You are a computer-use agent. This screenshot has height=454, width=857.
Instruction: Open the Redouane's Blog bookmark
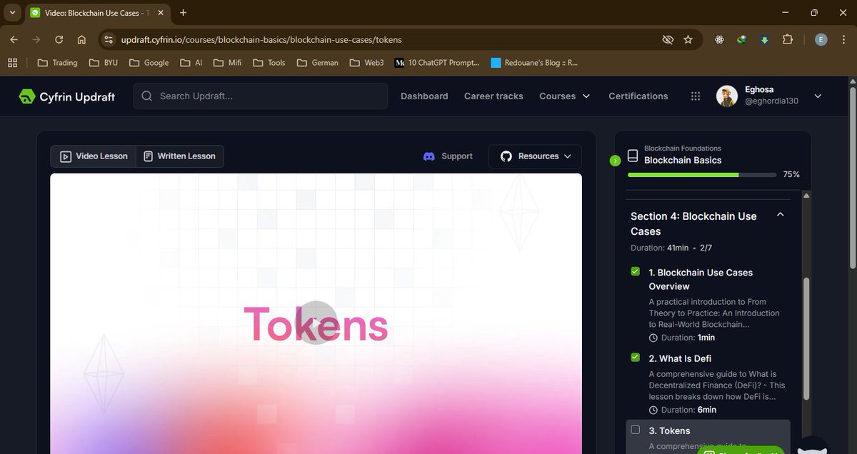click(x=534, y=63)
